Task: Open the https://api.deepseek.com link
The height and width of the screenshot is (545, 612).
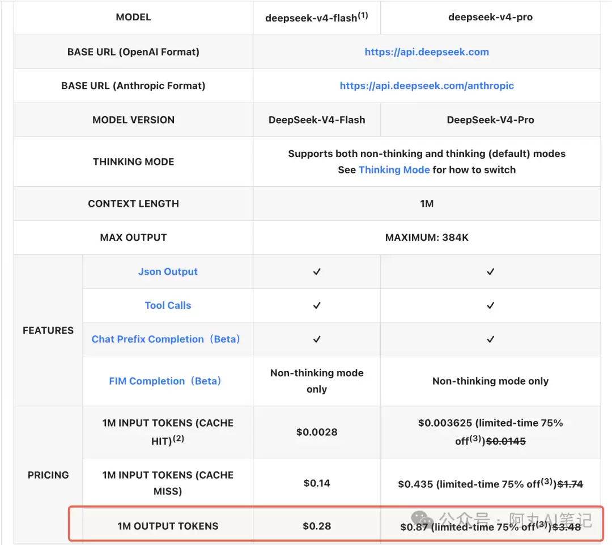Action: tap(427, 52)
